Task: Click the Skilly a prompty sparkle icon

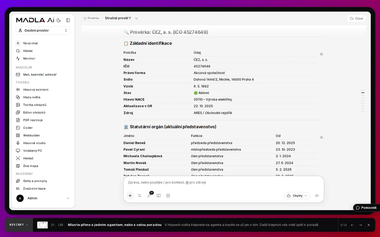Action: 18,181
